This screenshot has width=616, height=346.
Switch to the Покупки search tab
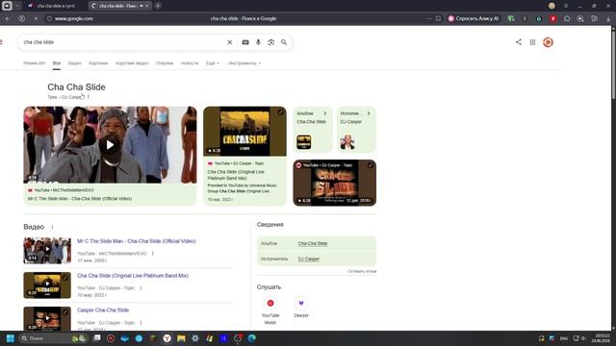[x=165, y=63]
